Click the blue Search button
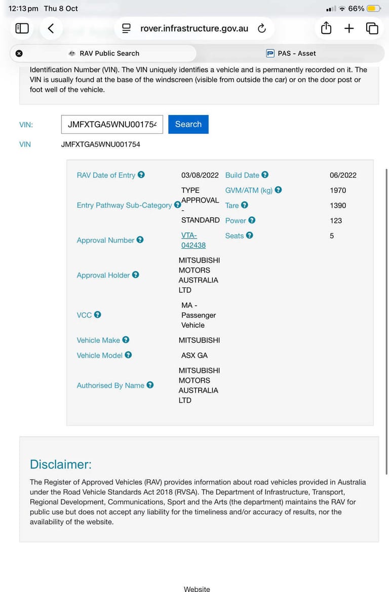The image size is (389, 592). point(188,124)
